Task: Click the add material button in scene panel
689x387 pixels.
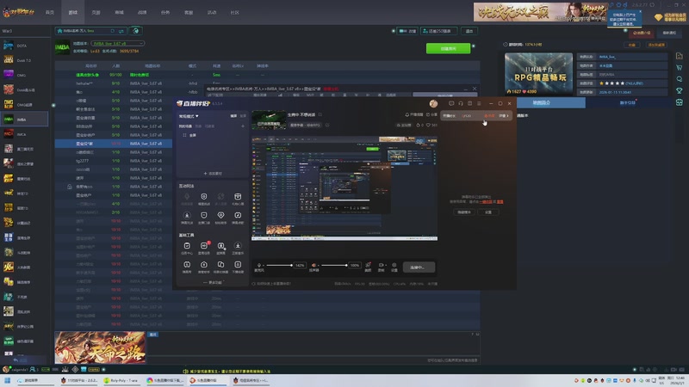Action: (x=213, y=174)
